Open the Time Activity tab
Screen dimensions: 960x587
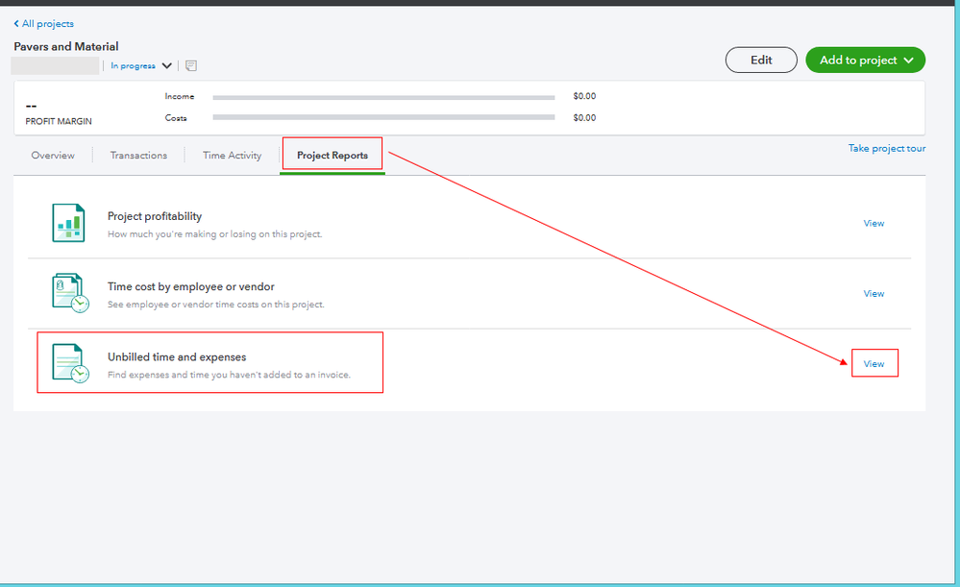pos(232,156)
